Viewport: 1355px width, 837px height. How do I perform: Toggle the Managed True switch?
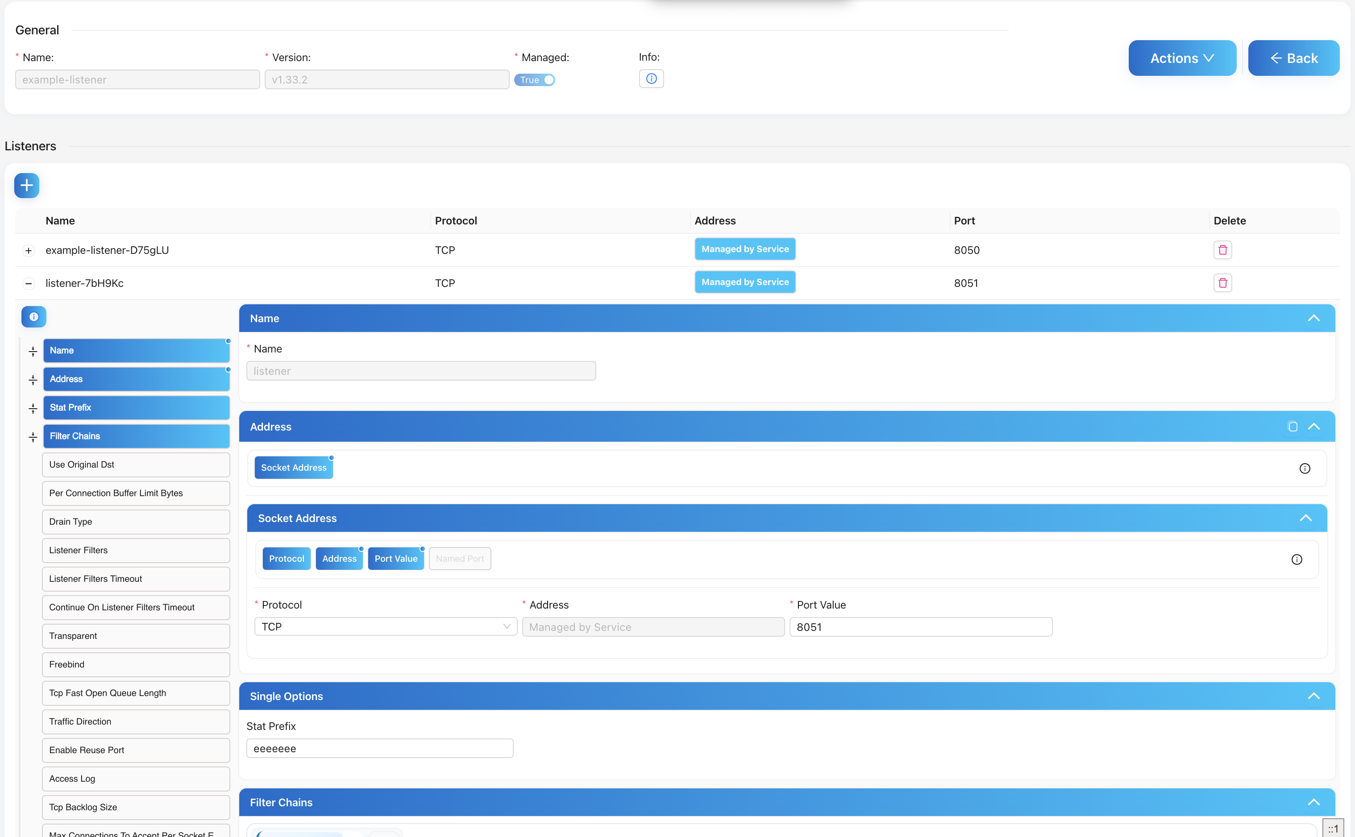pos(534,80)
